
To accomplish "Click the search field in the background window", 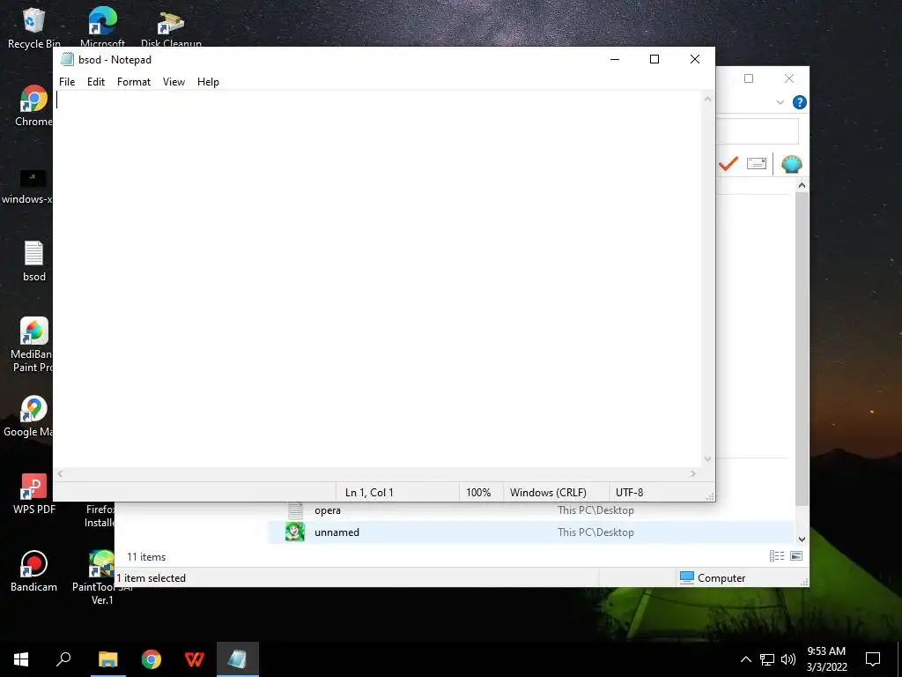I will (x=757, y=131).
